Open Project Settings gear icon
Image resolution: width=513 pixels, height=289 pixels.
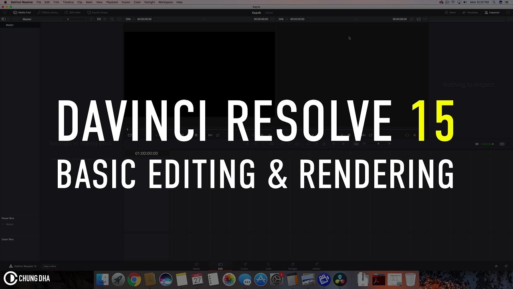506,266
